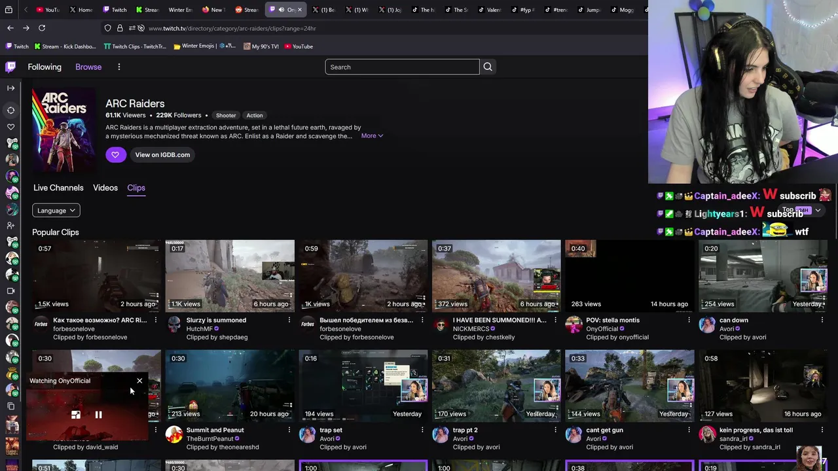Open the Browse page
Image resolution: width=838 pixels, height=471 pixels.
pos(88,67)
